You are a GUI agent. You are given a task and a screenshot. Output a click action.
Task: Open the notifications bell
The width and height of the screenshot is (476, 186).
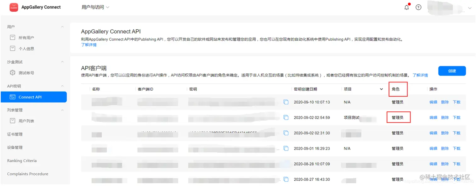[407, 7]
